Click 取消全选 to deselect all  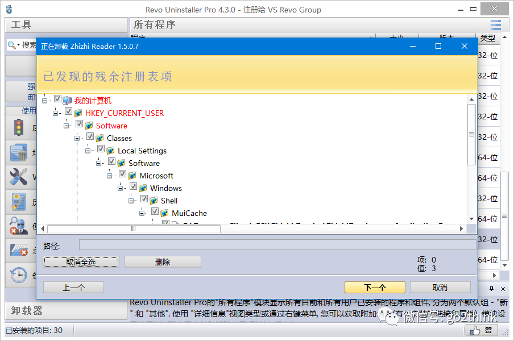point(81,262)
